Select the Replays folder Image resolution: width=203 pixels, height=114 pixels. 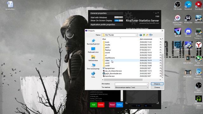(108, 50)
